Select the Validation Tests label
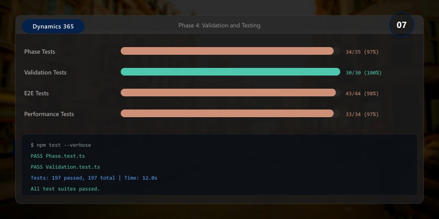Viewport: 439px width, 219px height. [46, 72]
